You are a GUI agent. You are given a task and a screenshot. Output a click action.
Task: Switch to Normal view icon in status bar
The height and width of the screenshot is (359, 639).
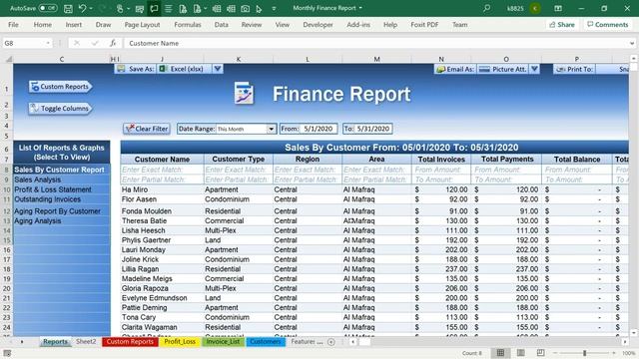500,353
